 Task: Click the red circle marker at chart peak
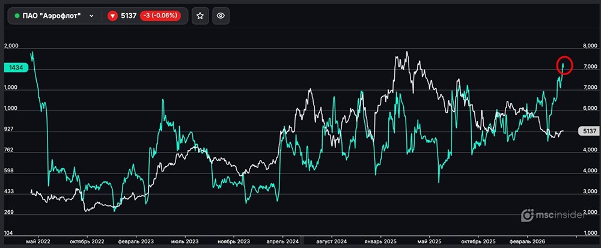(x=565, y=64)
